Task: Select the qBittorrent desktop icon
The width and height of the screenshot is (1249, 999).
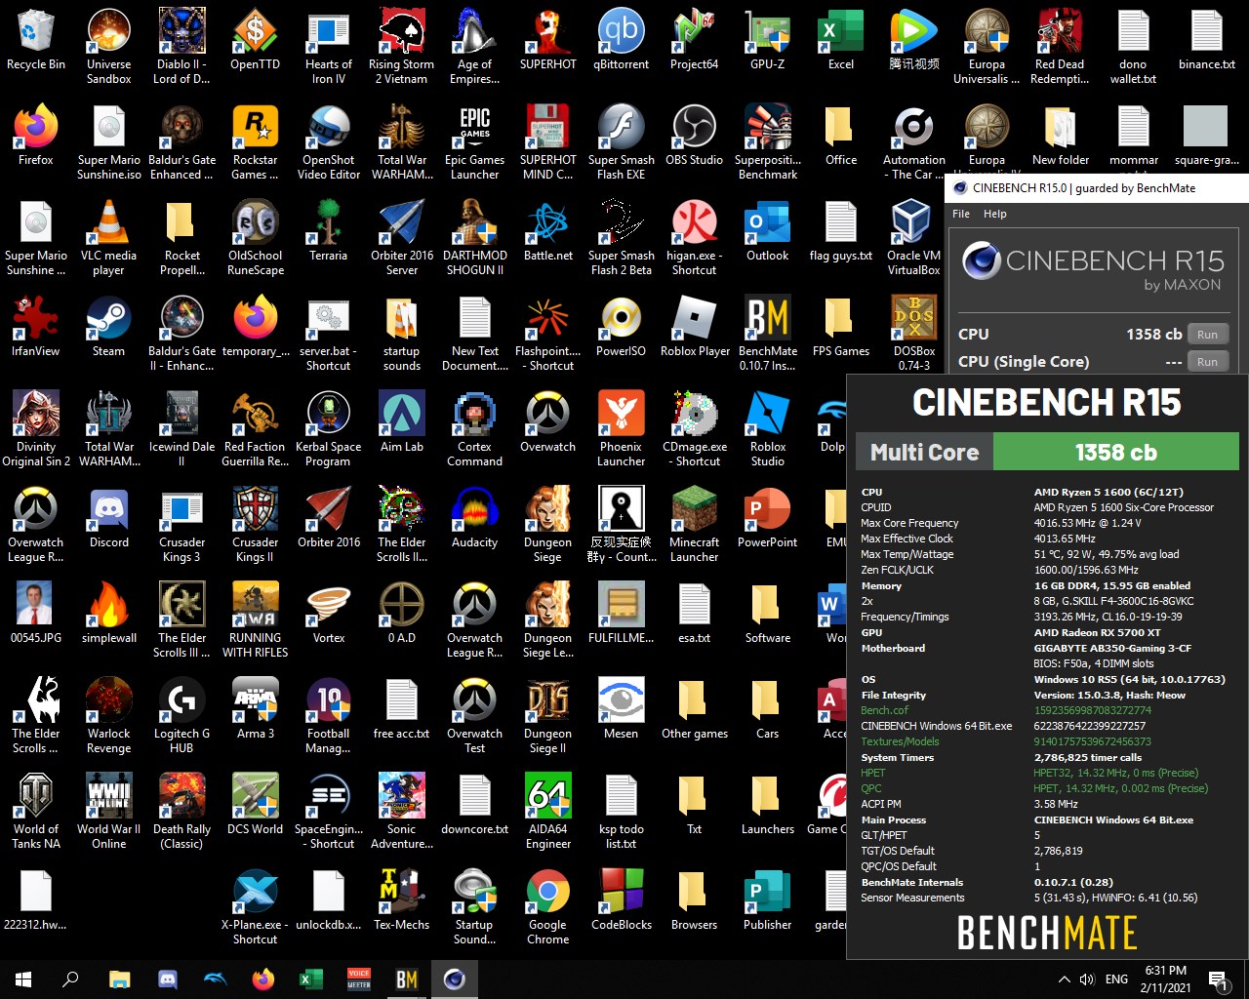Action: pos(622,41)
